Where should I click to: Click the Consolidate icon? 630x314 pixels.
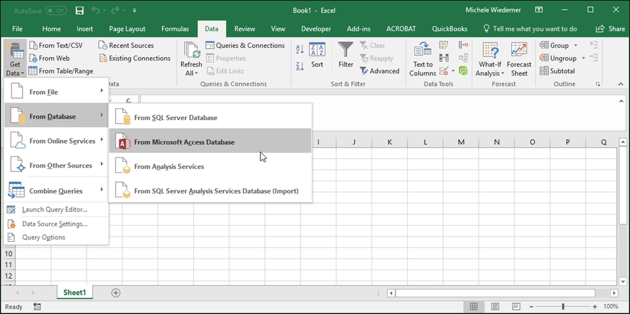click(463, 45)
